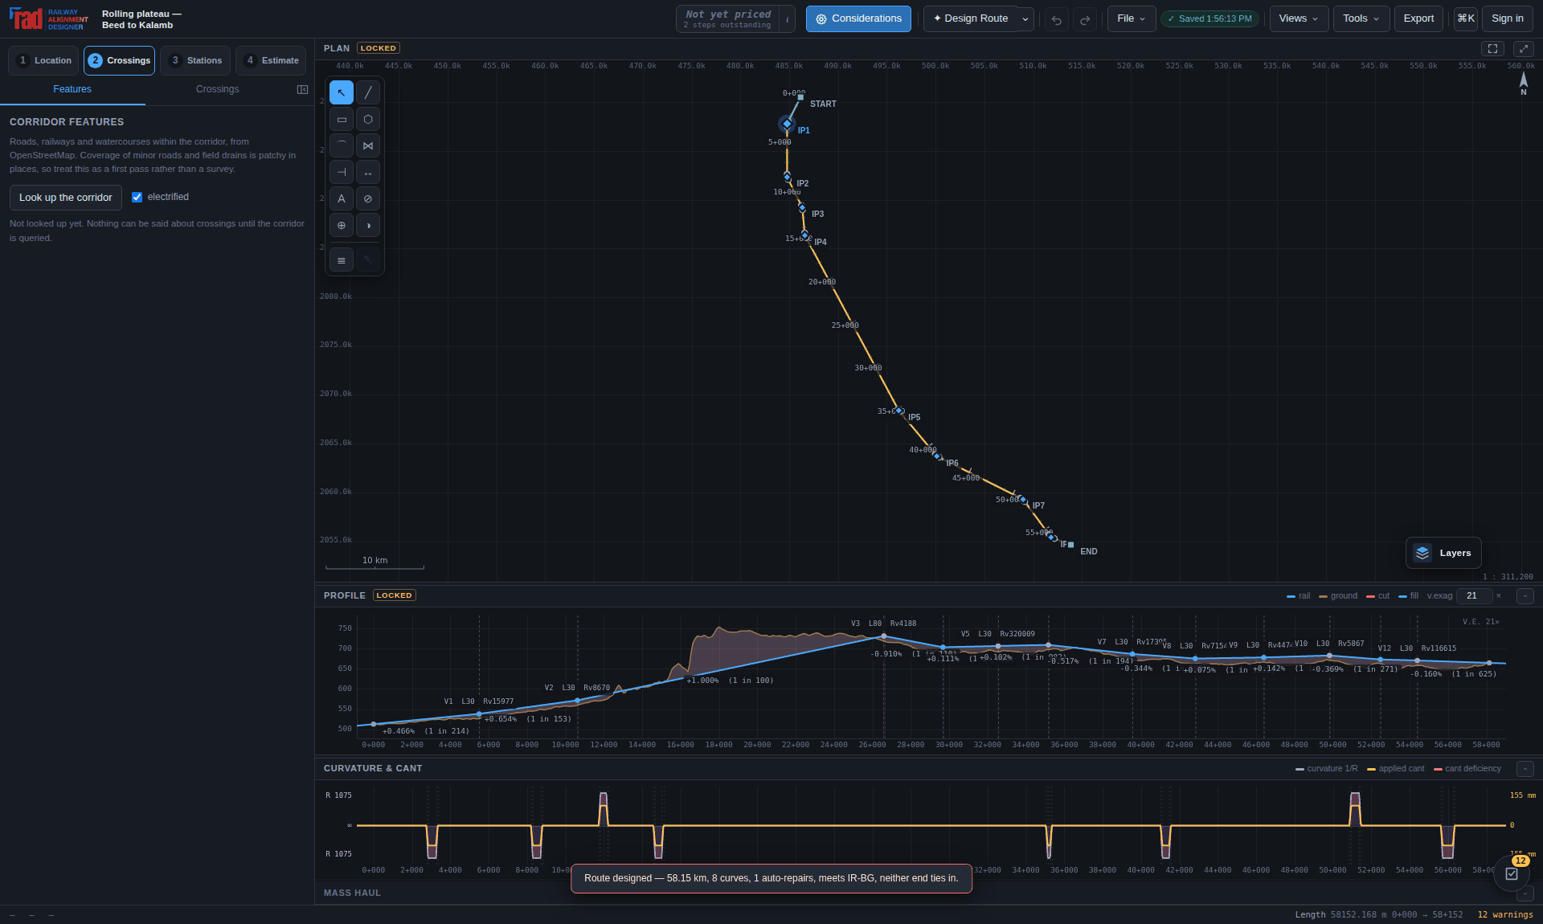Select the hexagon shape tool

click(368, 119)
